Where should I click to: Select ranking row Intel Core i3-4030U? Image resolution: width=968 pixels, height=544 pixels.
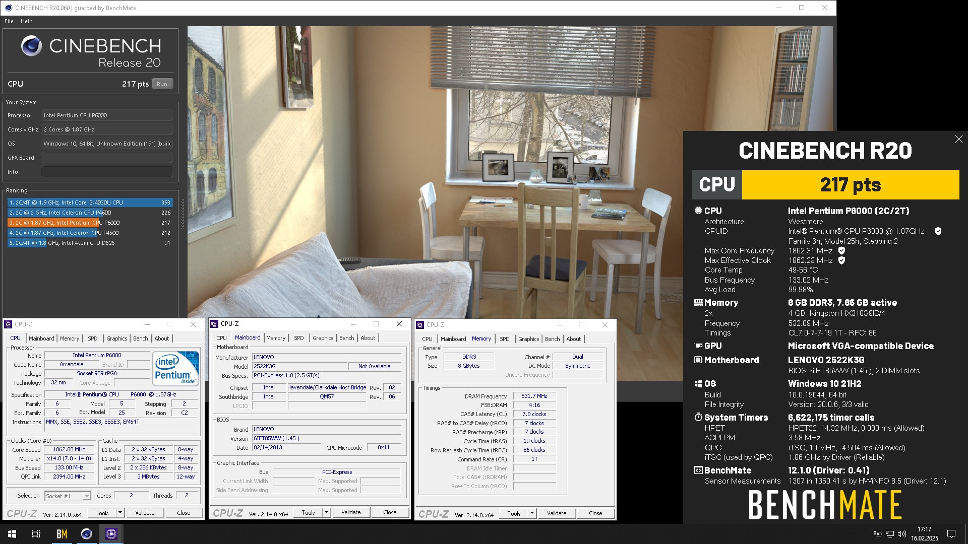[x=90, y=202]
